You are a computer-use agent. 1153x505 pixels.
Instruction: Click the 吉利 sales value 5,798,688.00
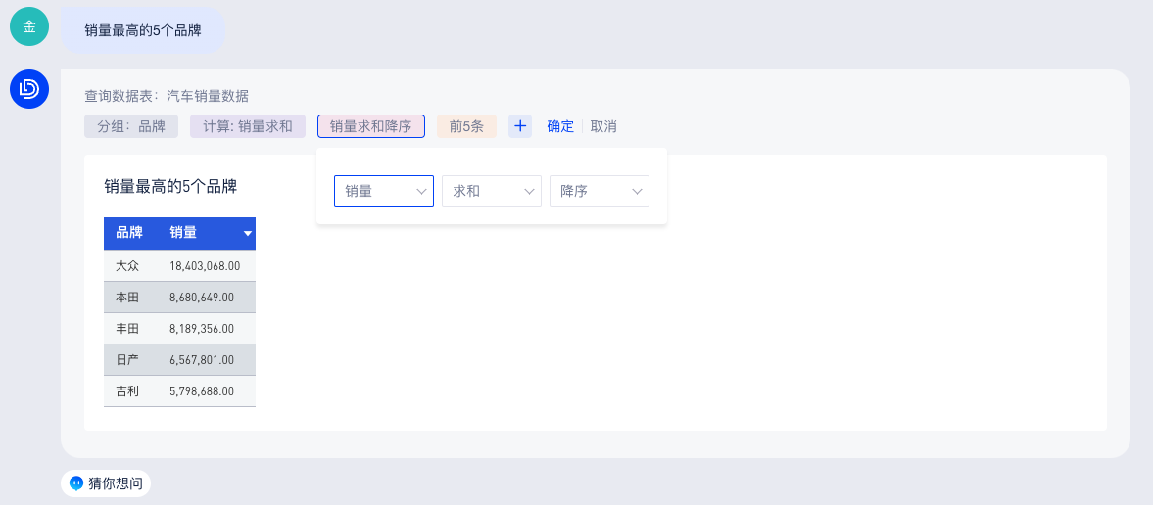(204, 390)
